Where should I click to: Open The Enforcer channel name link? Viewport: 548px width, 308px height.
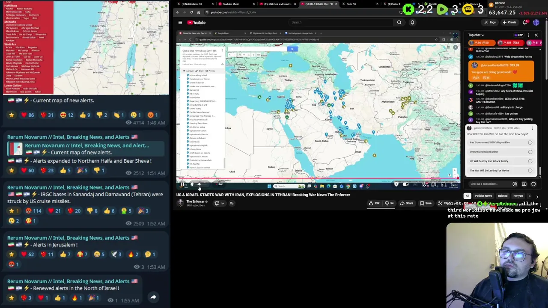pos(195,201)
